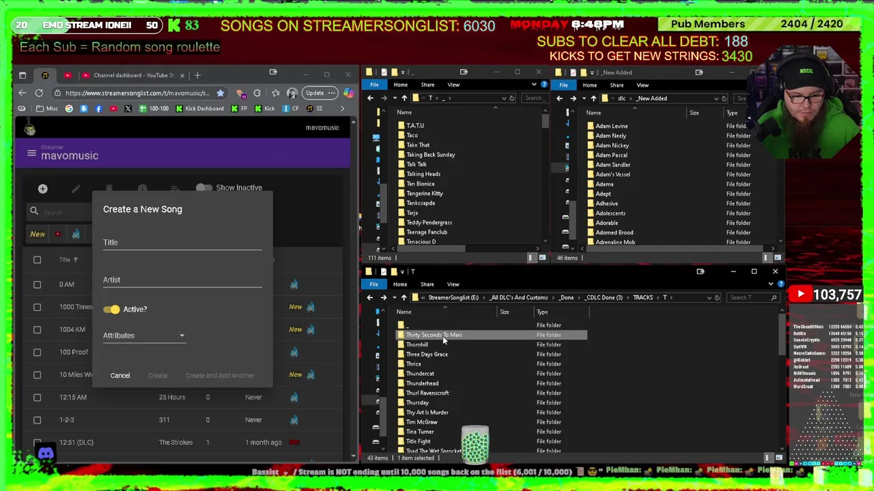Open File menu in TRACKS T explorer
The height and width of the screenshot is (491, 874).
[373, 284]
